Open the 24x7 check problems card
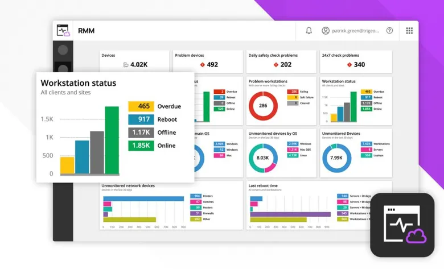 tap(356, 61)
